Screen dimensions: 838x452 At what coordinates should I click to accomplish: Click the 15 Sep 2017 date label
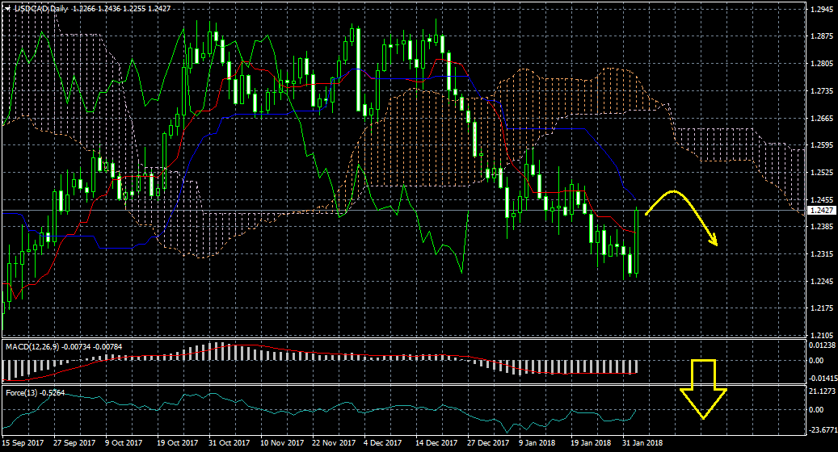(x=24, y=443)
